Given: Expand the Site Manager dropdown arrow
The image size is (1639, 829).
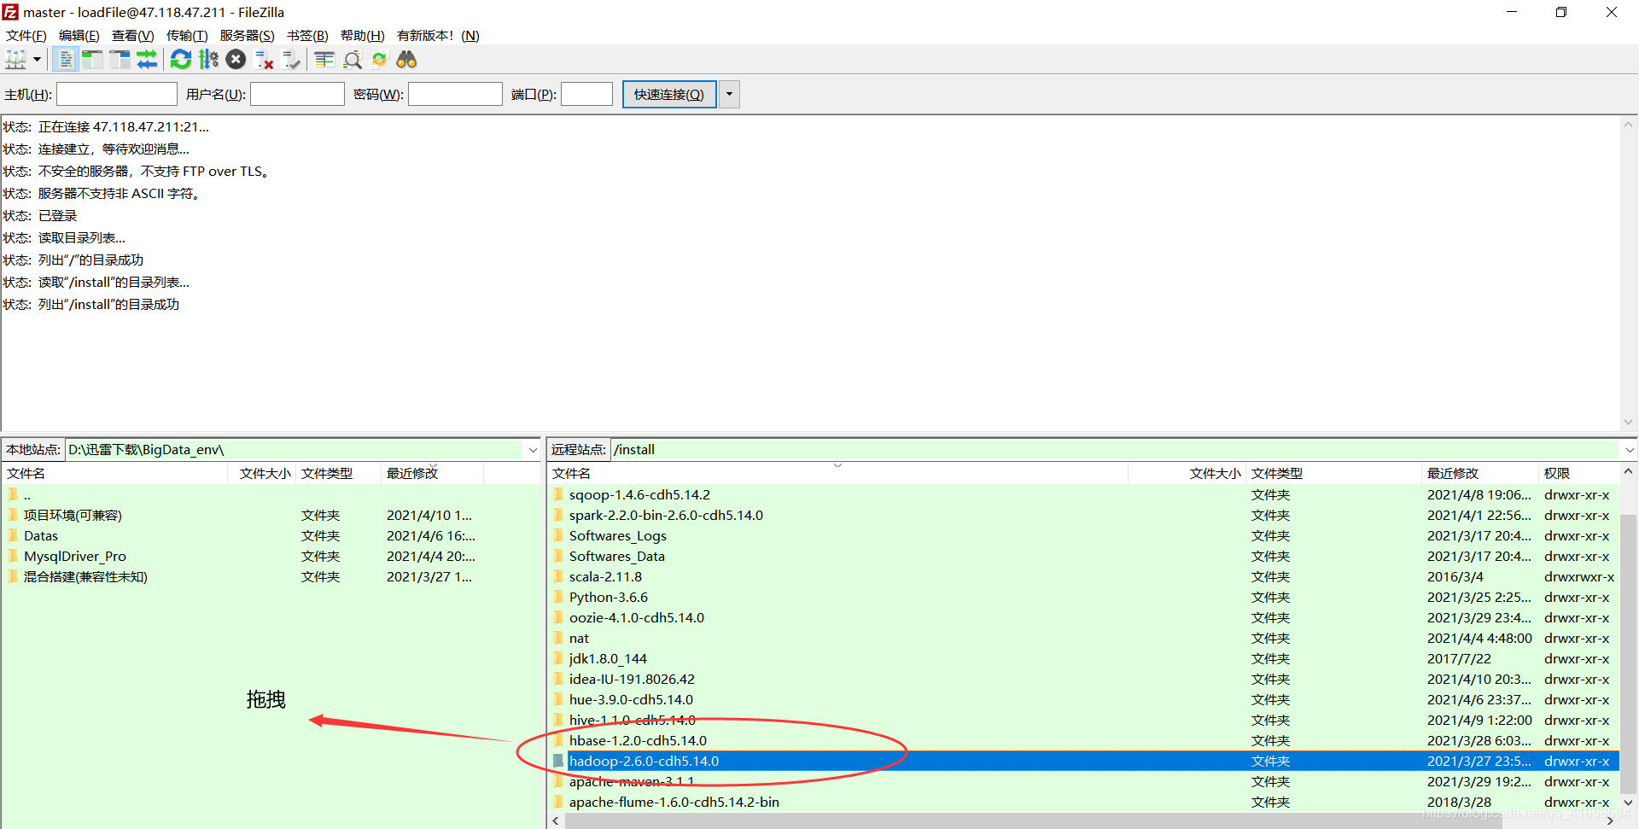Looking at the screenshot, I should [37, 59].
